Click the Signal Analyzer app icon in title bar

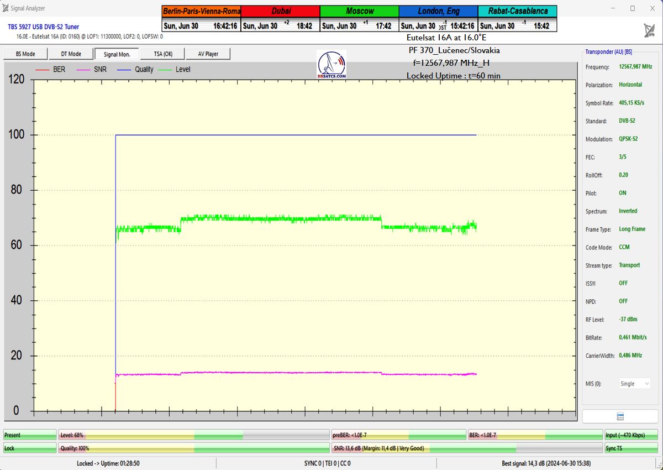[x=6, y=8]
